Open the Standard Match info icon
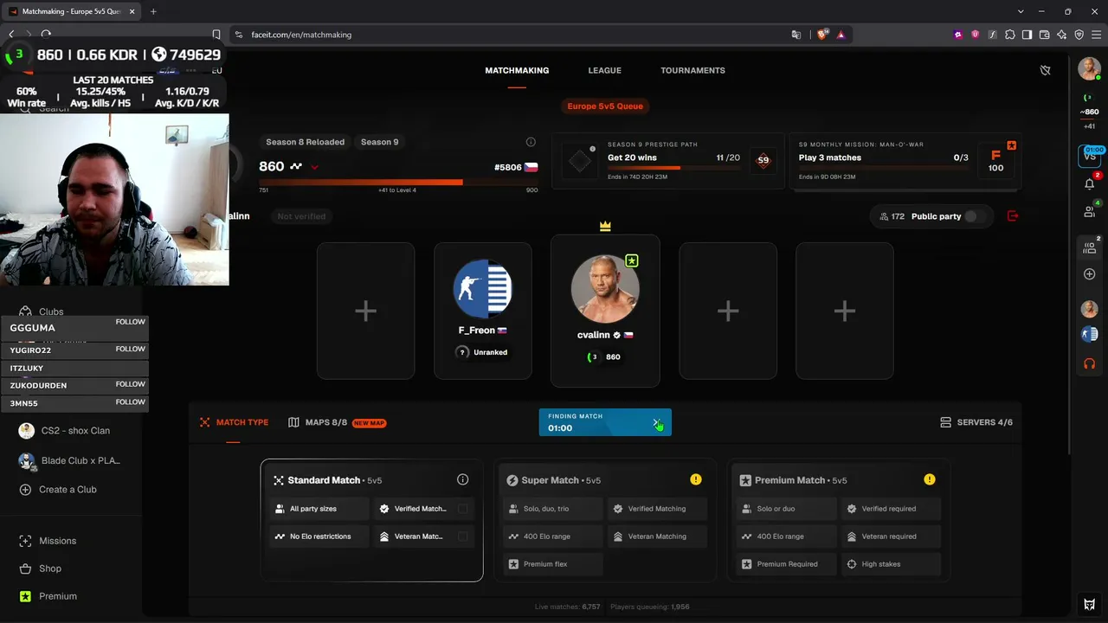 tap(462, 479)
